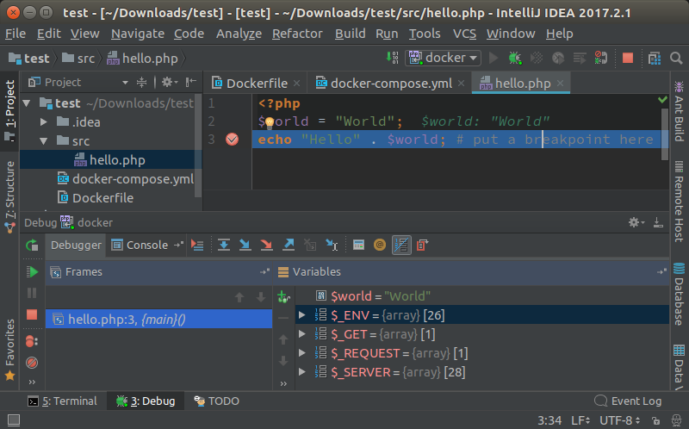The height and width of the screenshot is (429, 689).
Task: Click Resume Program green arrow in Debug panel
Action: (32, 271)
